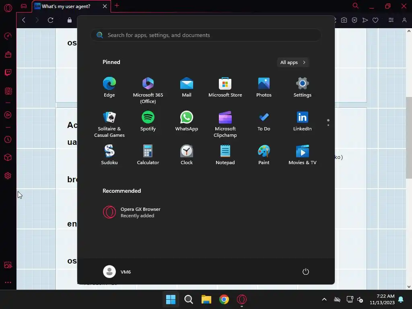This screenshot has width=412, height=309.
Task: Open the power options button
Action: pyautogui.click(x=306, y=272)
